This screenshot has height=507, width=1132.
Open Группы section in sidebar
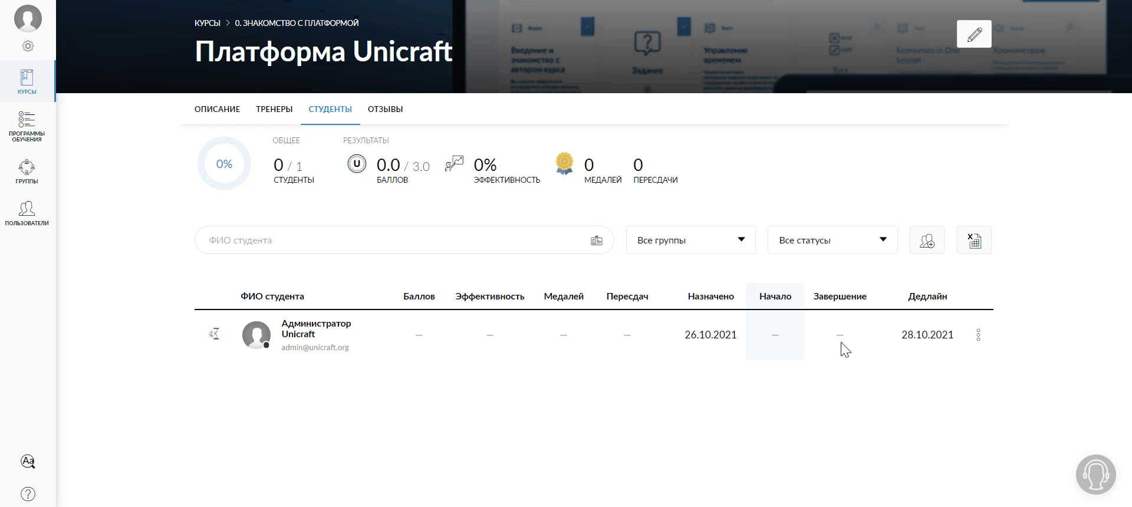[27, 172]
